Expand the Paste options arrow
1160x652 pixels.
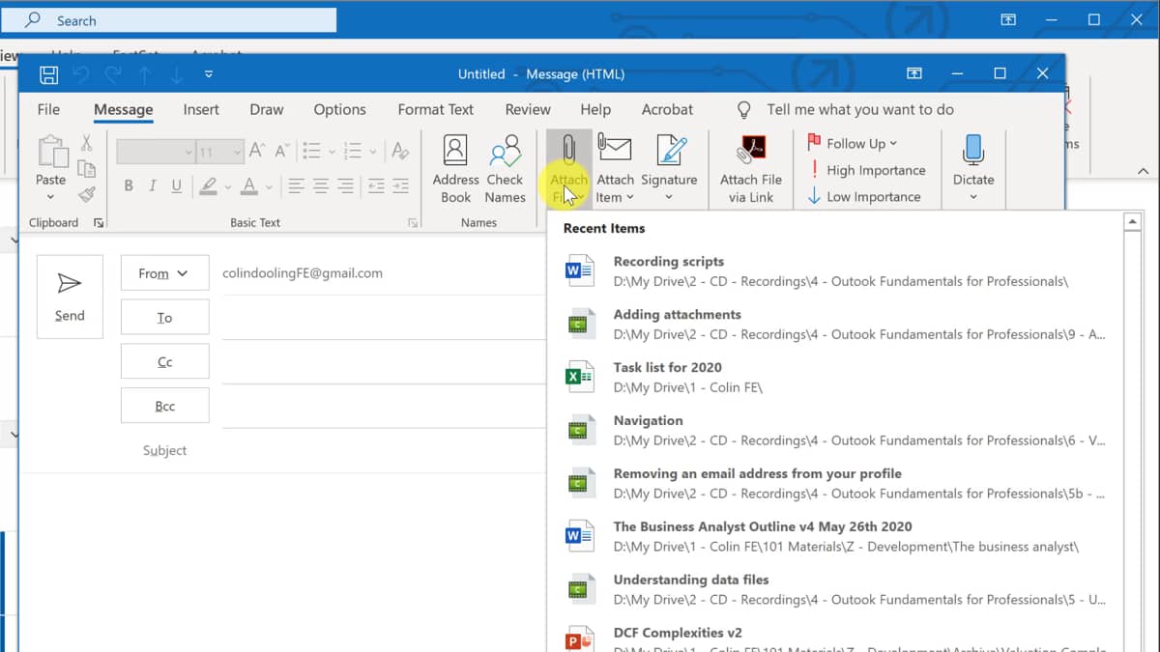pos(50,197)
